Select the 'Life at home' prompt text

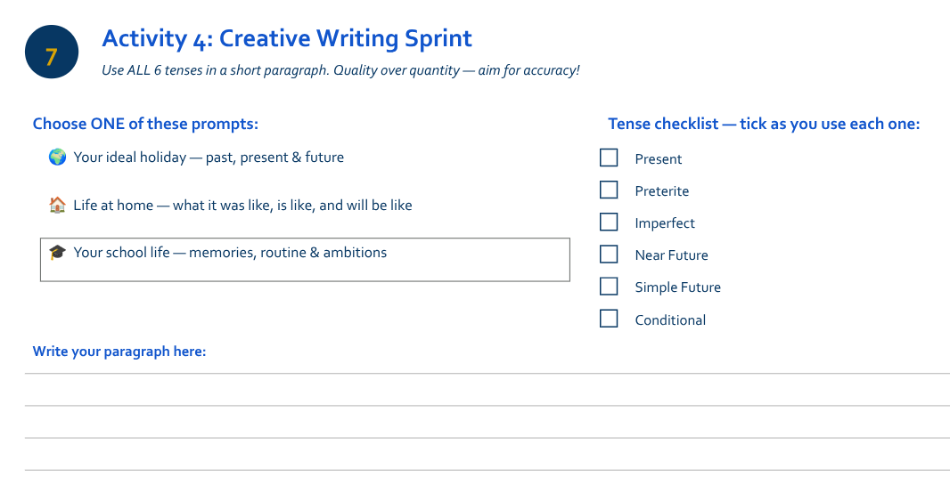tap(242, 206)
